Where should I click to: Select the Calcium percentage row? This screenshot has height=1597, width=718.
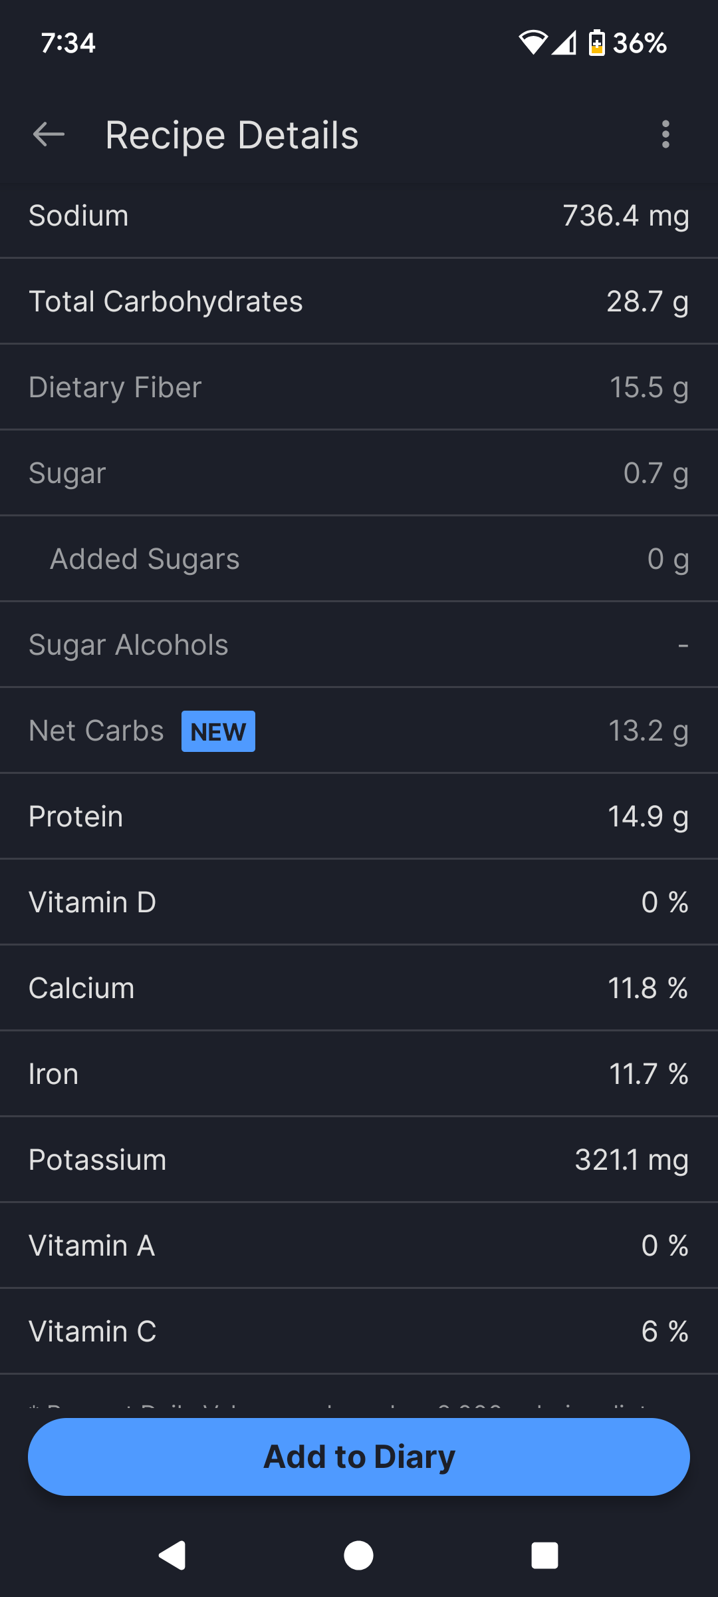tap(359, 988)
